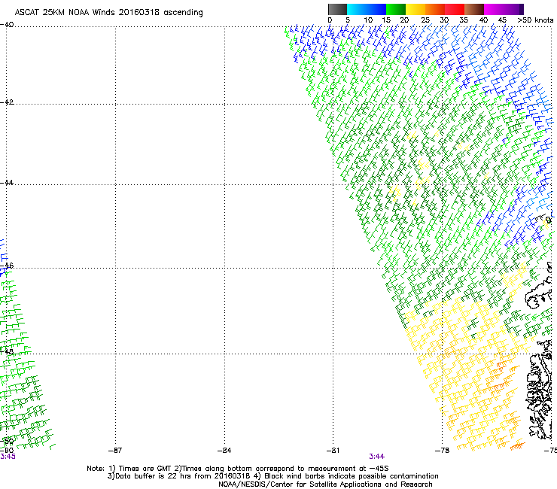Click the gray 0-5 knots legend color
The width and height of the screenshot is (557, 489).
(337, 9)
